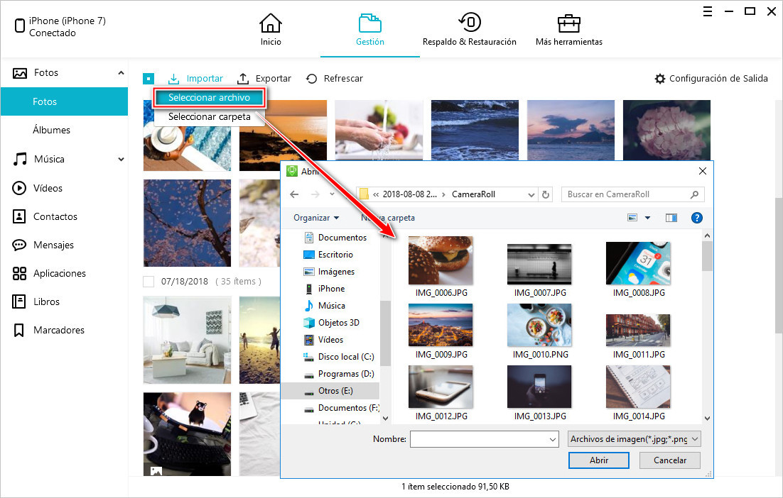Open Más herramientas toolbox
The image size is (783, 498).
pos(568,31)
